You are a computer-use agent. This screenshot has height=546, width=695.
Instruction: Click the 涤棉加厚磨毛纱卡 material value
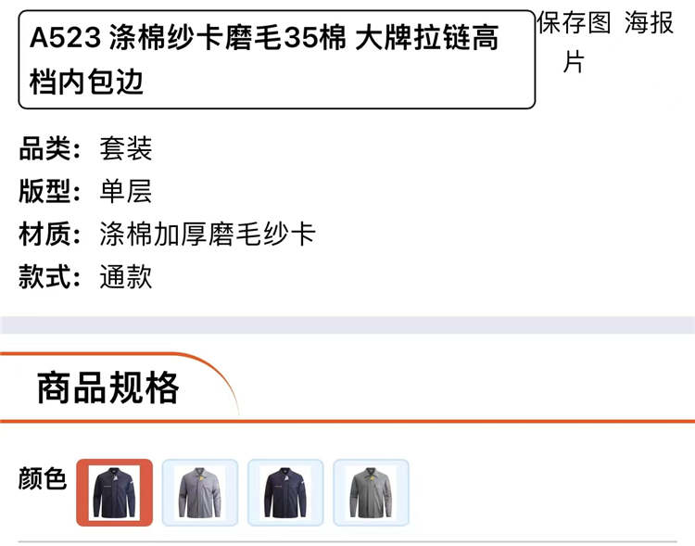click(208, 234)
